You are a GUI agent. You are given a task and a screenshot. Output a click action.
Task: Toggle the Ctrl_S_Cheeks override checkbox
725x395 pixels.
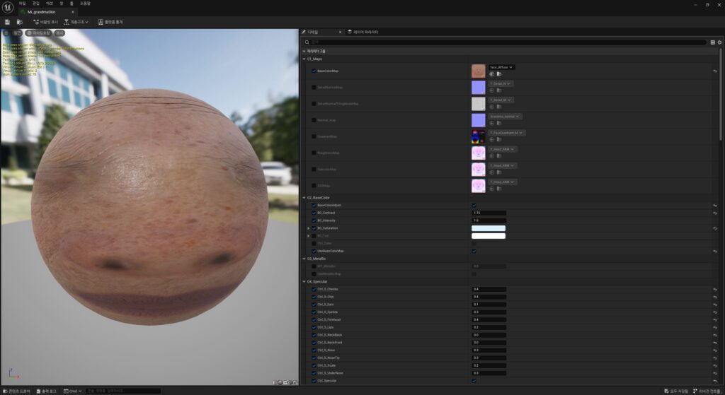pos(314,289)
